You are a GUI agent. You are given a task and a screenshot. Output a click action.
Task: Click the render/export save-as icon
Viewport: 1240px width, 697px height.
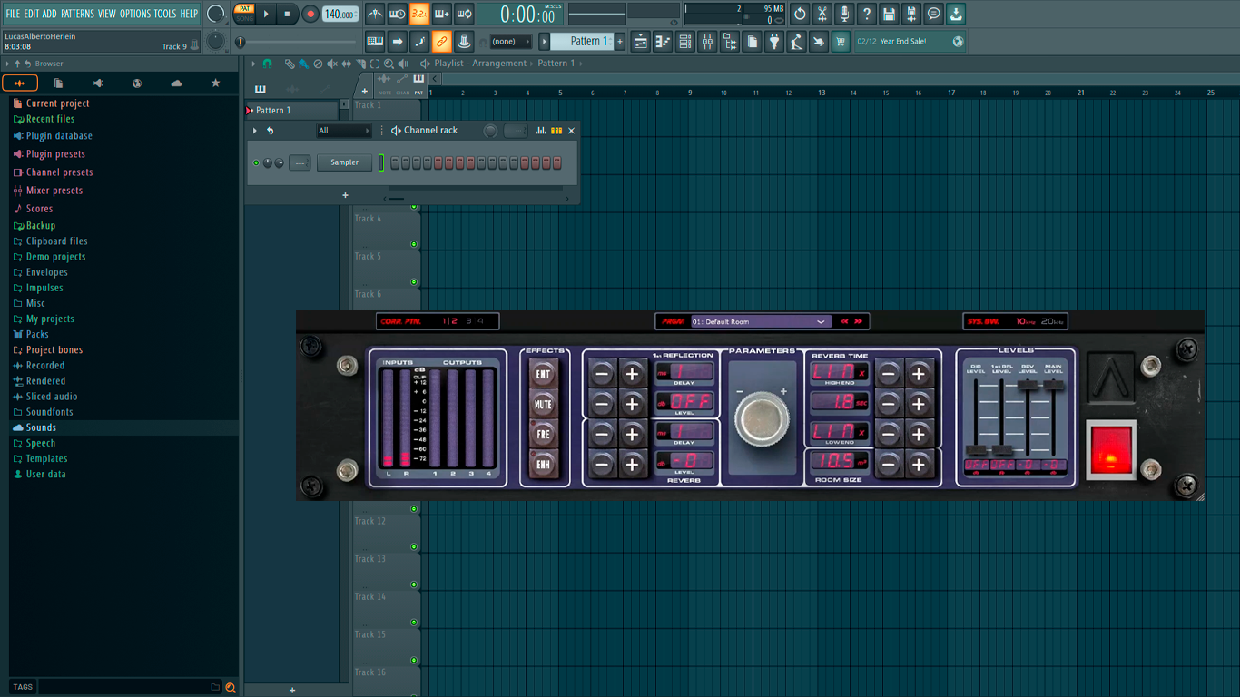pos(911,14)
